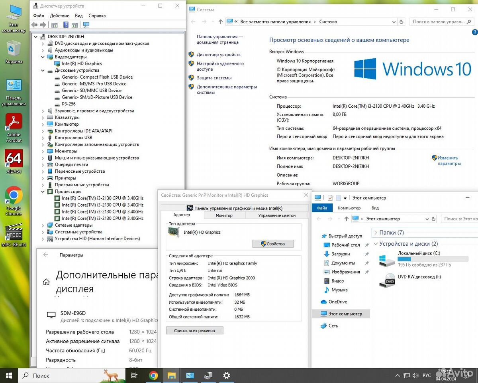Open Защита системы link
Image resolution: width=478 pixels, height=383 pixels.
click(x=214, y=78)
